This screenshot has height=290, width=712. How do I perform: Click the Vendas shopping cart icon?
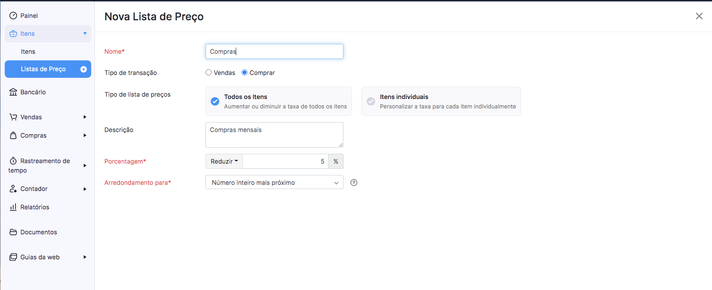pyautogui.click(x=13, y=117)
